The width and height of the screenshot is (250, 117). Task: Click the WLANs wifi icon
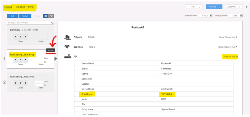click(x=67, y=47)
